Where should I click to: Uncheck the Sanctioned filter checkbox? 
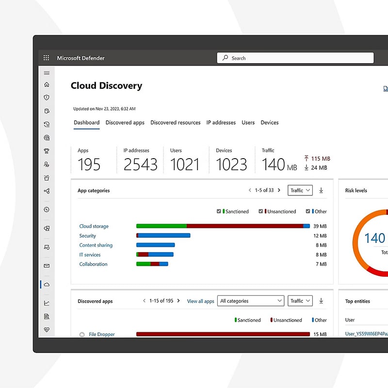[219, 211]
